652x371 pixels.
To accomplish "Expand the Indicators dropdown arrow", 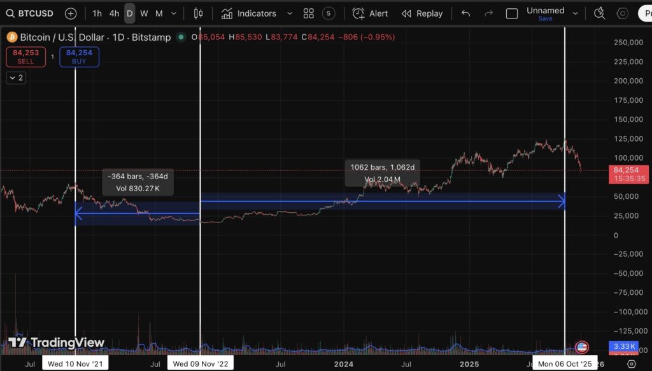I will pos(290,13).
